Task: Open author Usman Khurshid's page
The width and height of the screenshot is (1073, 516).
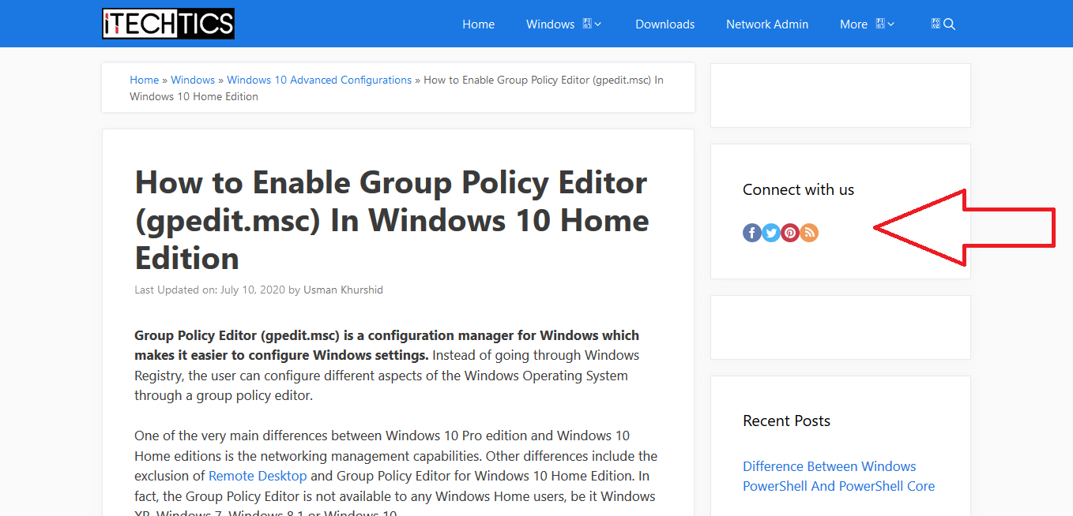Action: click(343, 290)
